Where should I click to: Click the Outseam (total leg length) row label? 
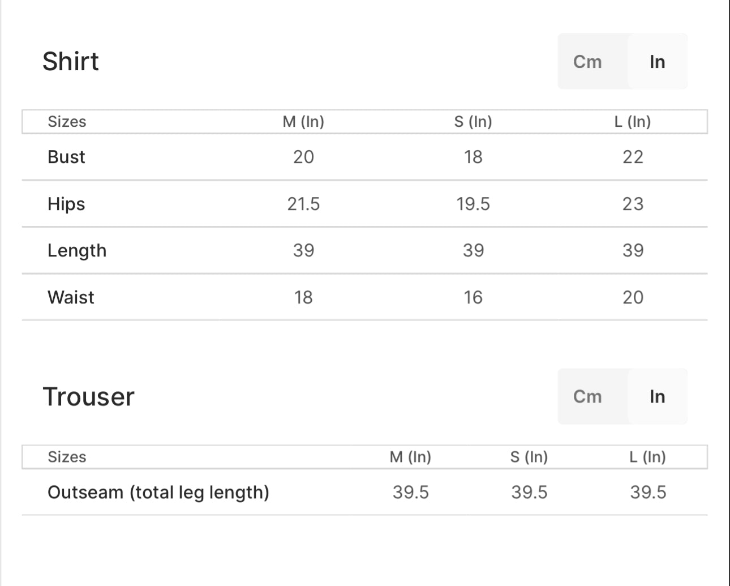158,492
